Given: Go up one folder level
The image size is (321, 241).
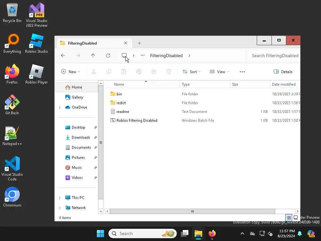Looking at the screenshot, I should 93,55.
